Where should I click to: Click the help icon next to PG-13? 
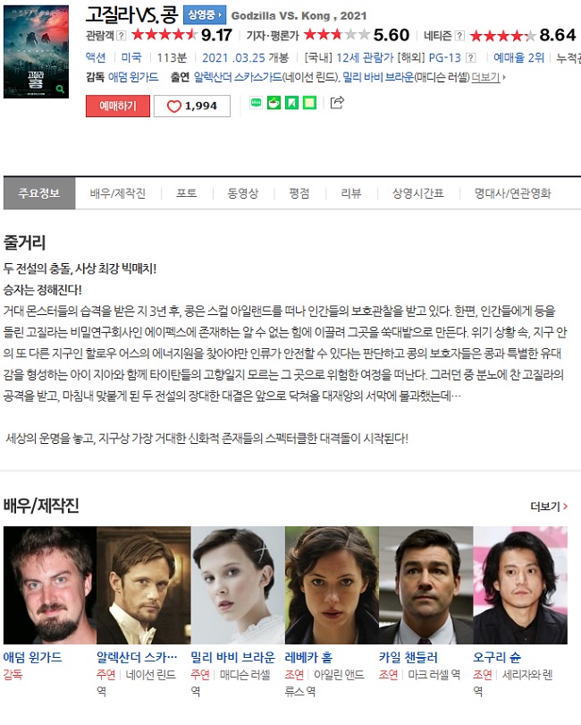pos(471,58)
